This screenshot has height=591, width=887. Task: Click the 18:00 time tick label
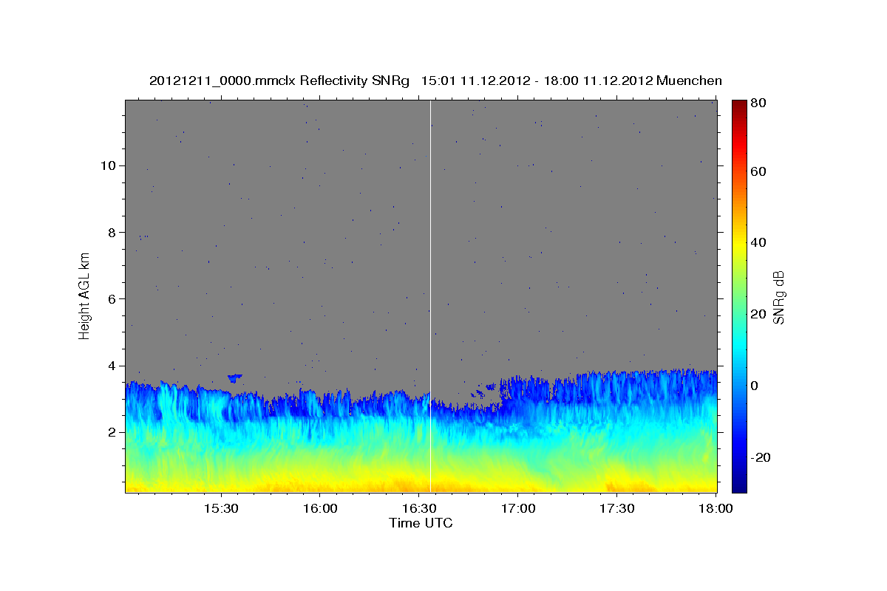pos(716,509)
